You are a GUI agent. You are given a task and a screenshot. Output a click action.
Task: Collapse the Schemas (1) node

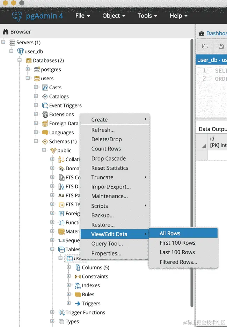coord(36,141)
